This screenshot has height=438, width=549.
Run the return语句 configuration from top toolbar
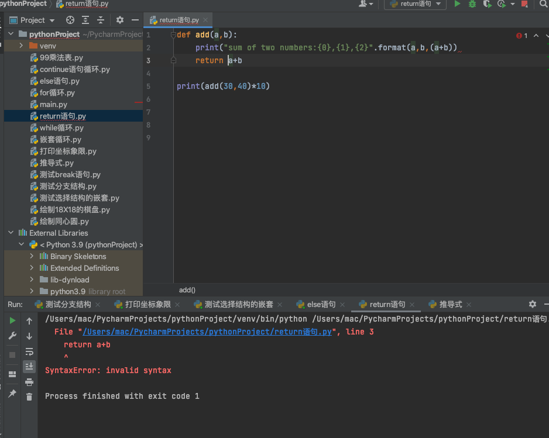tap(457, 4)
